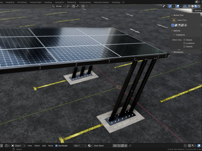
Task: Open the Global transform orientation dropdown
Action: tap(58, 6)
